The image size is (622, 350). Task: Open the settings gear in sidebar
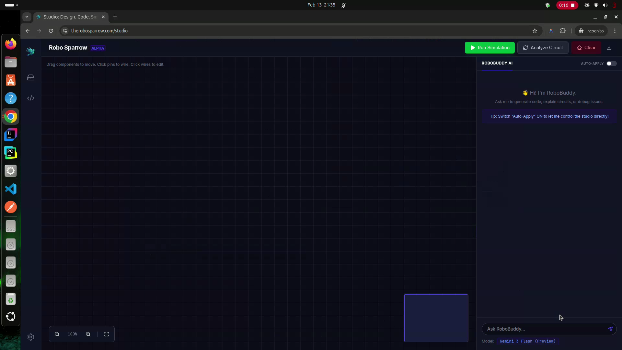click(31, 337)
